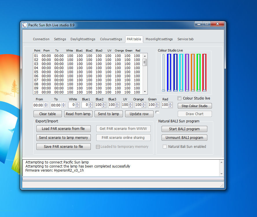Click the Orange channel slider
Image resolution: width=257 pixels, height=217 pixels.
193,73
